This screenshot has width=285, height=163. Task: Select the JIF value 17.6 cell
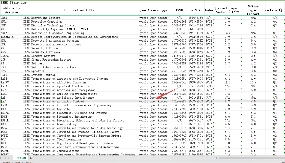tap(227, 33)
